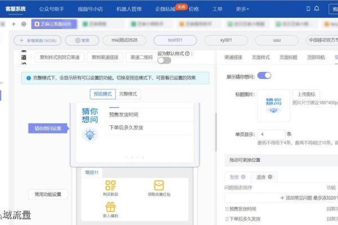Click 预售发货时间 in the question table
The height and width of the screenshot is (225, 338).
243,209
